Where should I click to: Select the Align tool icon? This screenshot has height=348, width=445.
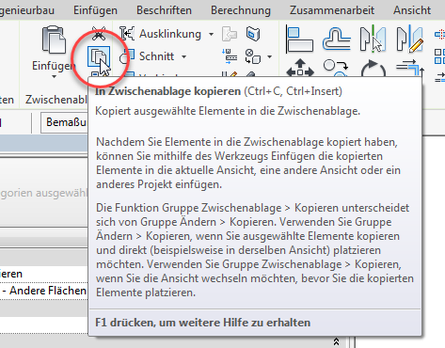click(x=299, y=40)
